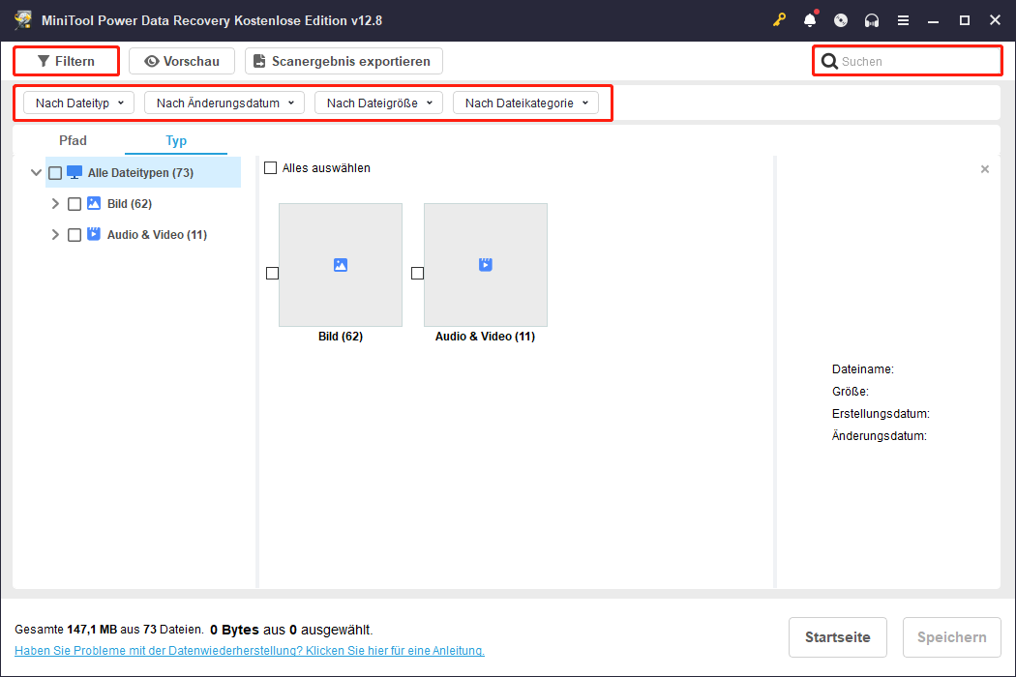Select the Audio & Video thumbnail checkbox

click(417, 273)
